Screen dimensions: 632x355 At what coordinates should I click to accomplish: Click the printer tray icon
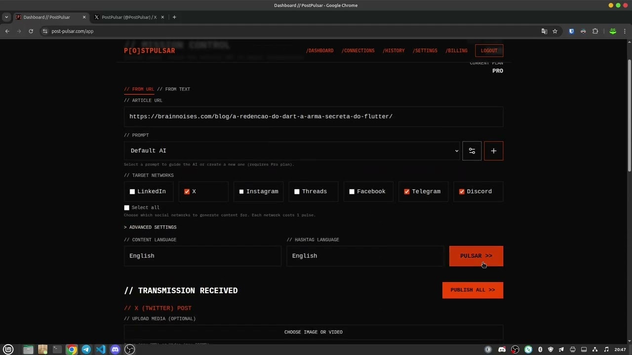point(573,350)
